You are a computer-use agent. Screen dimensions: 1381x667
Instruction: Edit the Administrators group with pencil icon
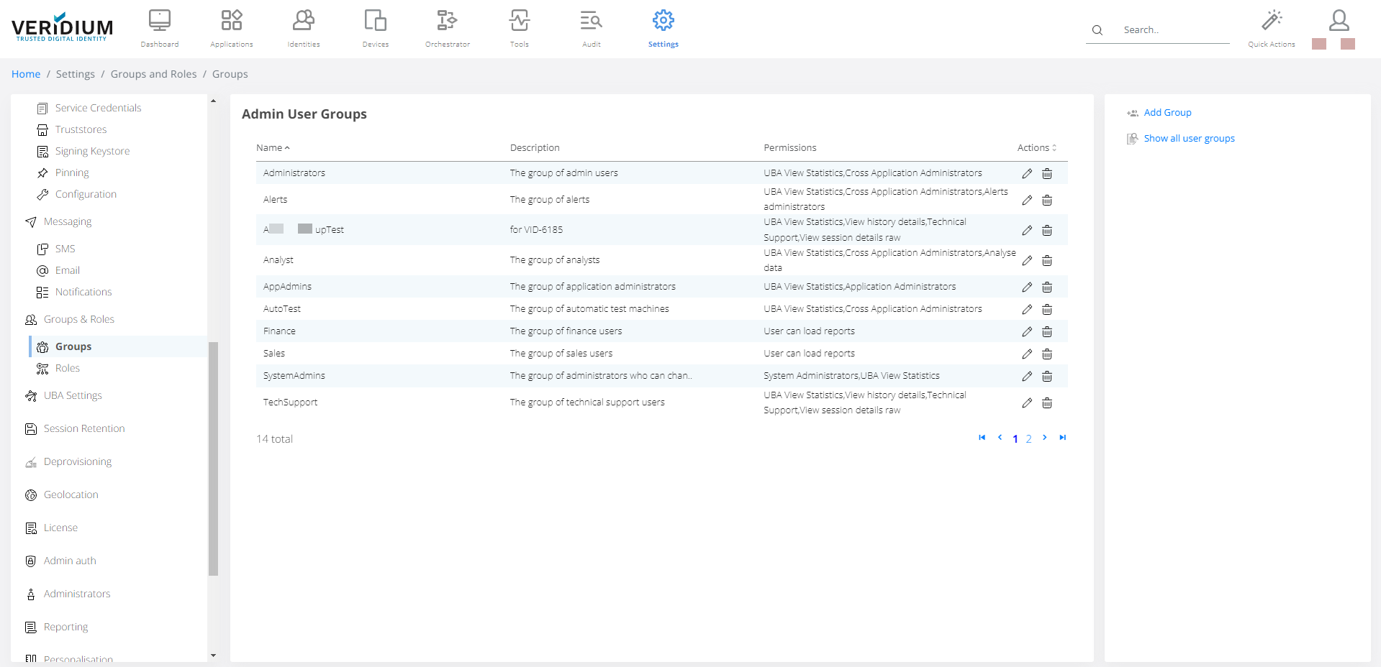tap(1027, 173)
